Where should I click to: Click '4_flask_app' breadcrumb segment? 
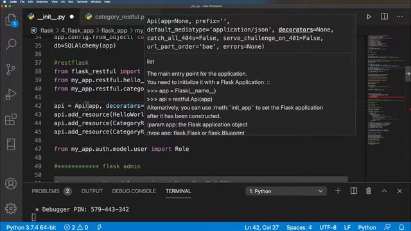coord(77,31)
